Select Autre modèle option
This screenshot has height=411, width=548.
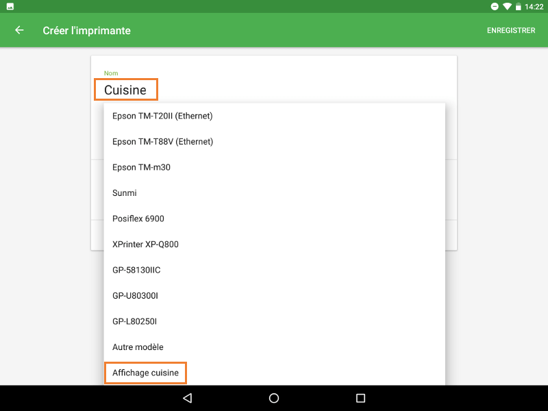(138, 347)
